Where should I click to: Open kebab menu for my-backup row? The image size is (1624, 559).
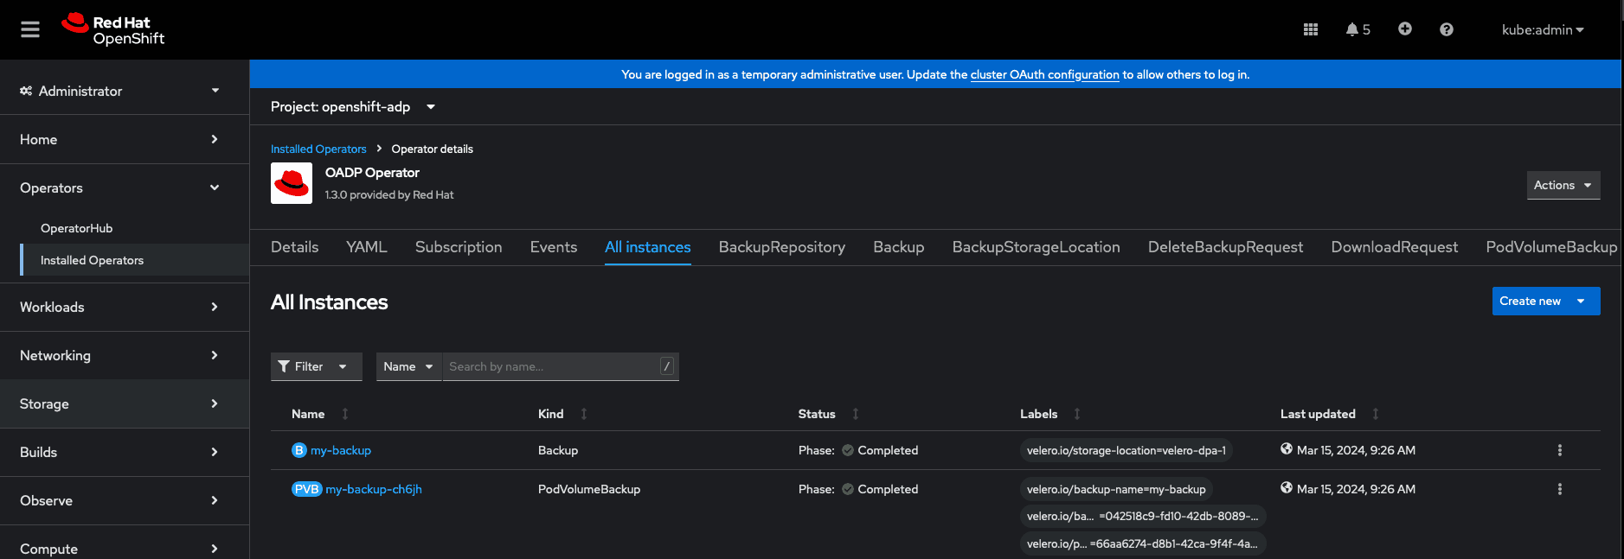(x=1560, y=450)
